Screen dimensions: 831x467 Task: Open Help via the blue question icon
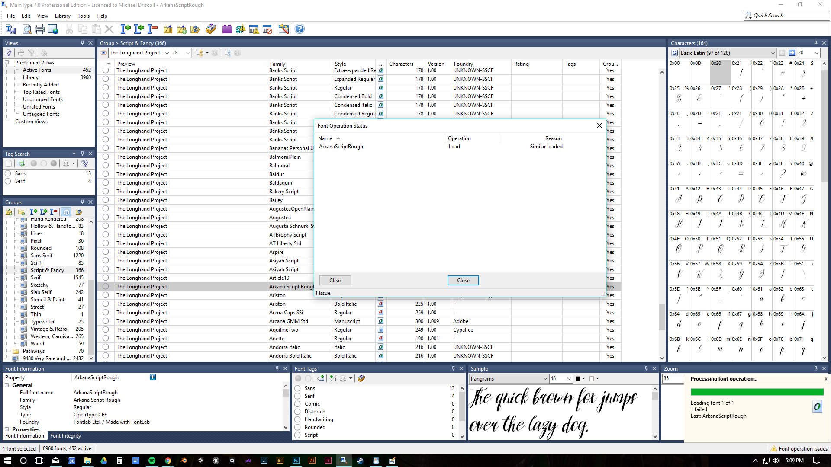point(300,29)
